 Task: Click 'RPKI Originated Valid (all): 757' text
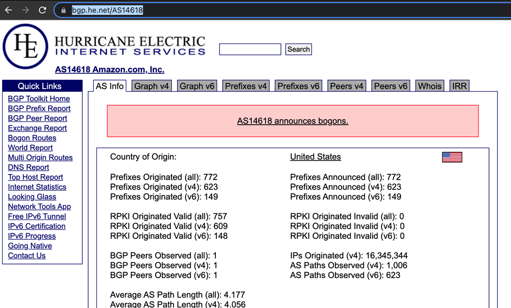point(168,216)
